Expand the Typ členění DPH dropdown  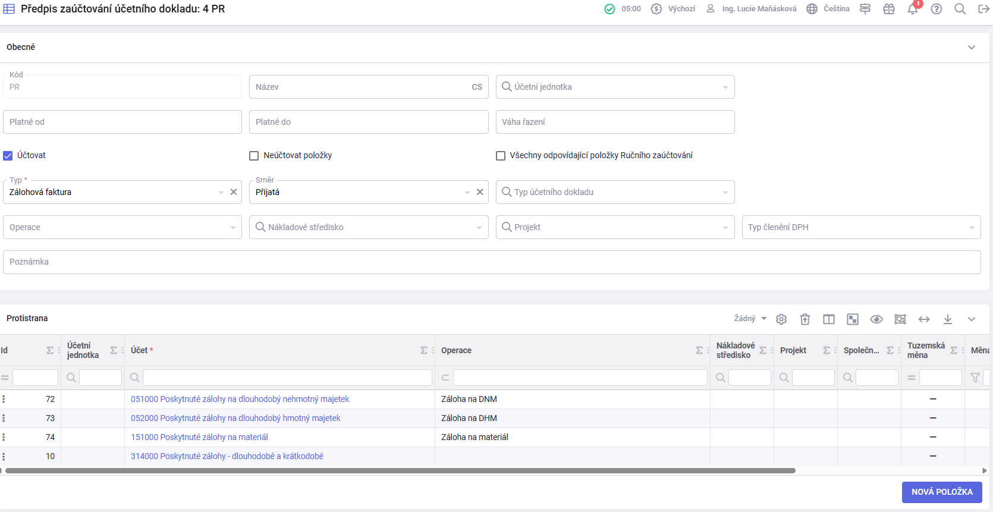click(x=861, y=227)
